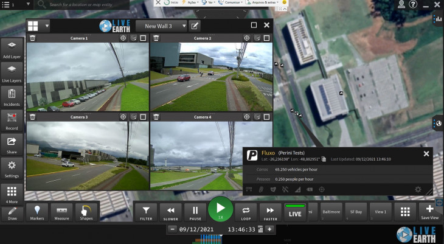Switch to the Baltimore saved view

coord(331,212)
